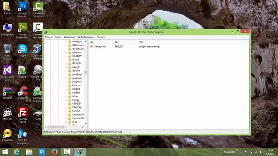The width and height of the screenshot is (278, 156).
Task: Click the tree horizontal scroll right arrow
Action: 82,127
